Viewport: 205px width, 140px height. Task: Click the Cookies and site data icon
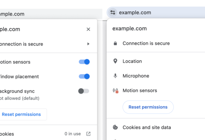tap(115, 128)
